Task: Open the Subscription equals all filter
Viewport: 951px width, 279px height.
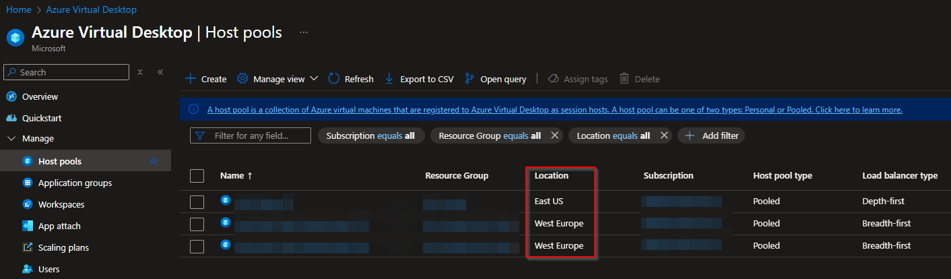Action: (370, 135)
